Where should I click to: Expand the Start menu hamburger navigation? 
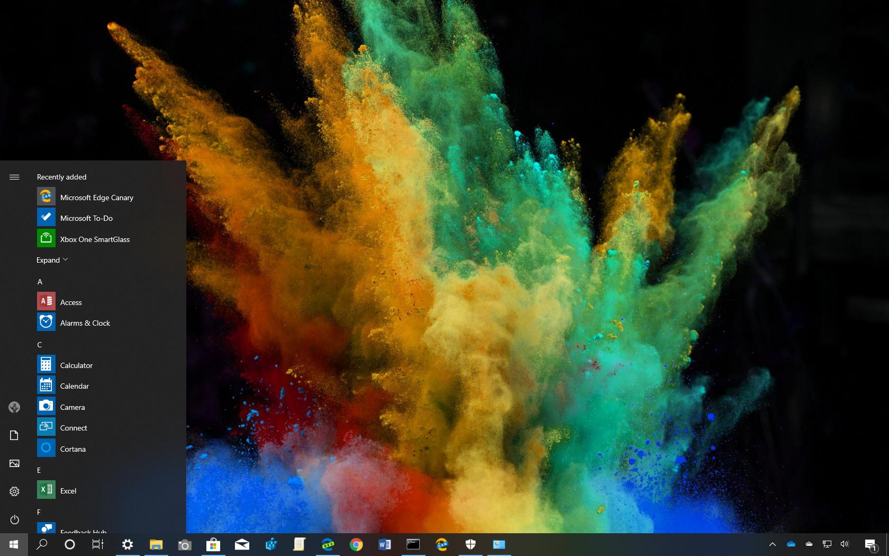pos(14,177)
